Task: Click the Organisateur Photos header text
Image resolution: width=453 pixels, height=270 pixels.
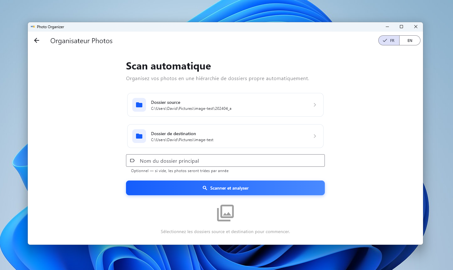Action: 81,41
